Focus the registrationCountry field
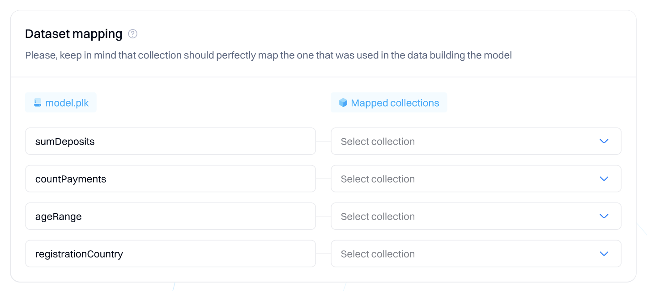The width and height of the screenshot is (647, 291). coord(170,254)
